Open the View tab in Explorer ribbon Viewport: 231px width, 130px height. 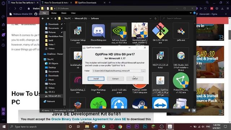[x=73, y=13]
